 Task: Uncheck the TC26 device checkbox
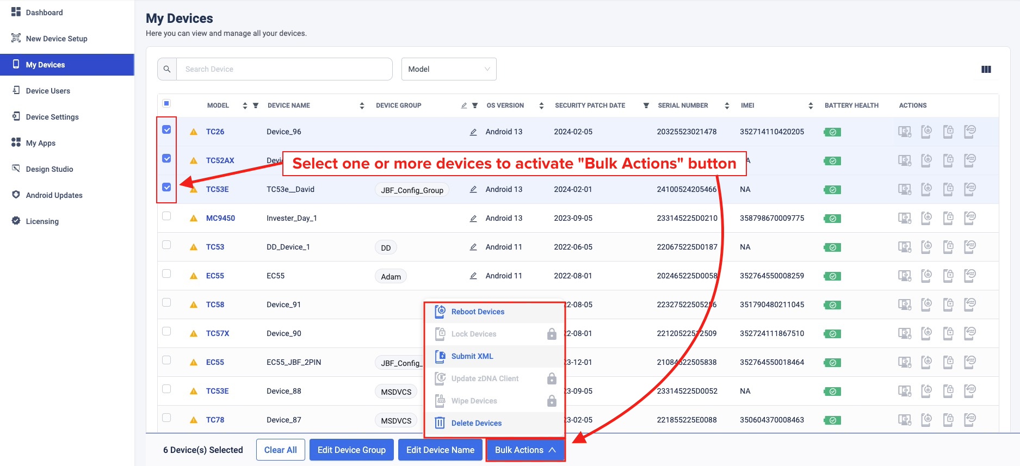point(166,130)
